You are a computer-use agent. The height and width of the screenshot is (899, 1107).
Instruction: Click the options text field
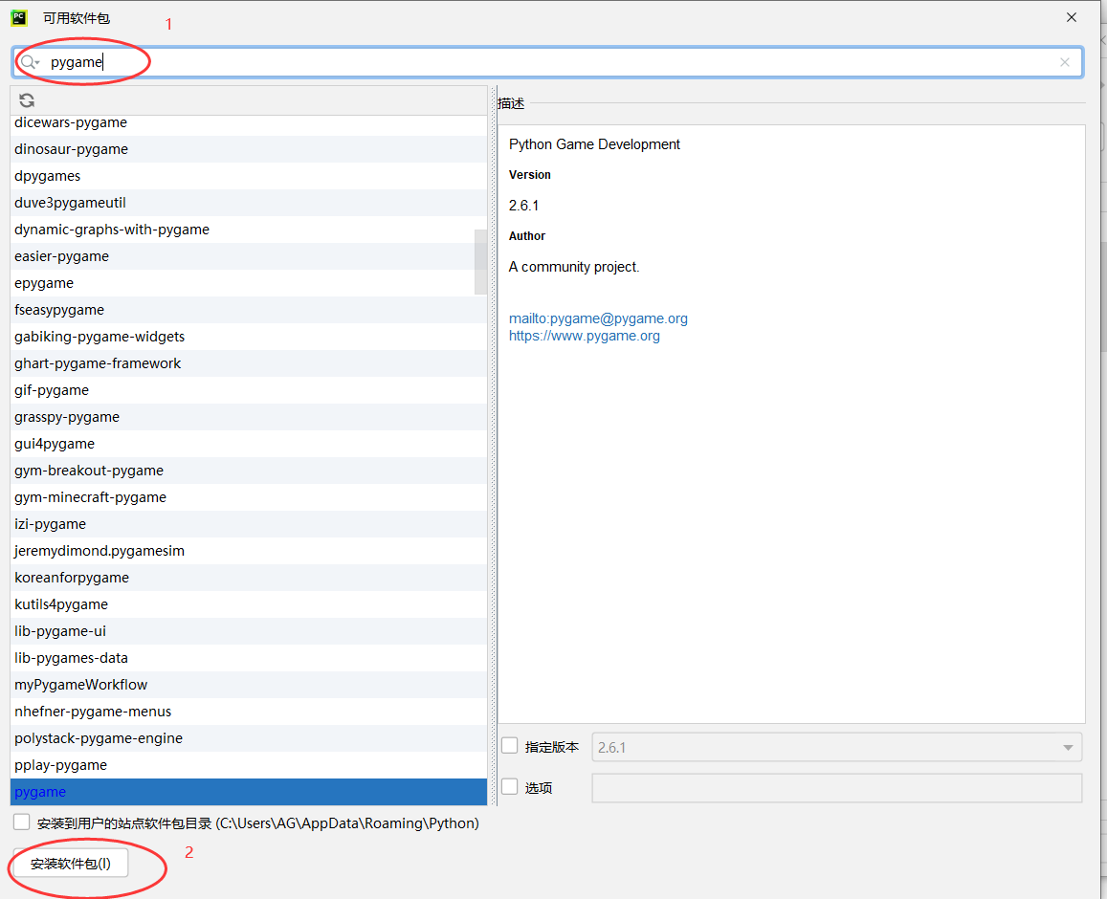[x=836, y=788]
